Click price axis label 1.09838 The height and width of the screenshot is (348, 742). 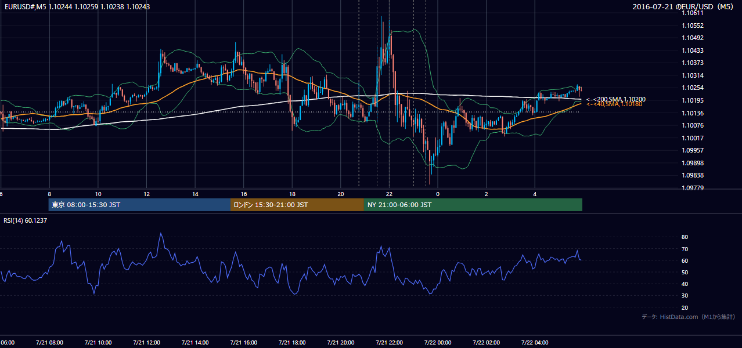693,175
